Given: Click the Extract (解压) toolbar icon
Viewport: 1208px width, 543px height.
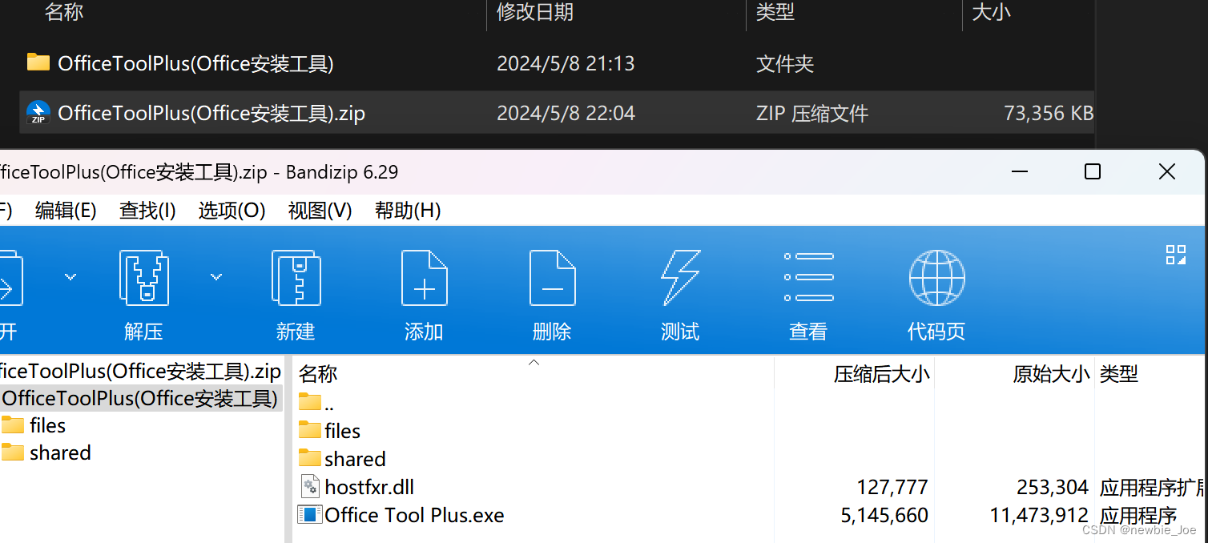Looking at the screenshot, I should tap(143, 277).
